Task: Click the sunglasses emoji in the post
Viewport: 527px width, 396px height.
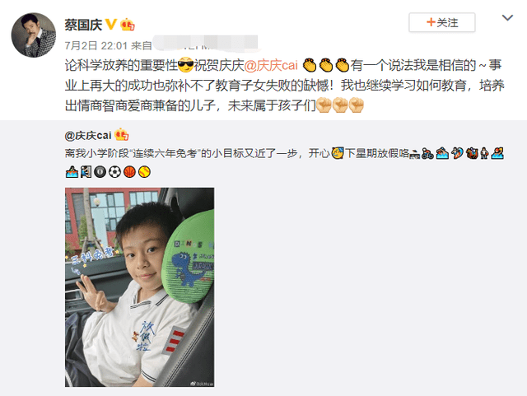Action: (x=185, y=65)
